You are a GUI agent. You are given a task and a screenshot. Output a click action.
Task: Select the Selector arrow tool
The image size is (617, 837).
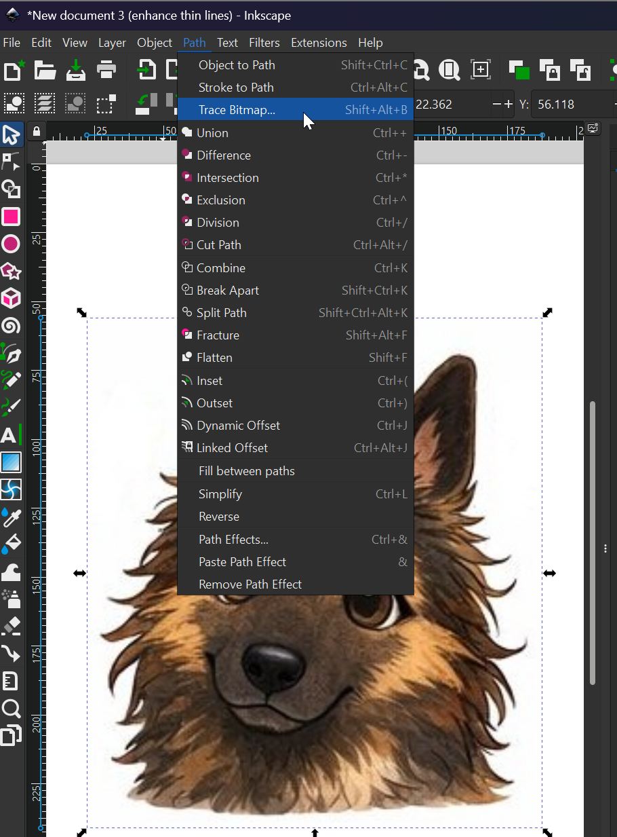12,135
